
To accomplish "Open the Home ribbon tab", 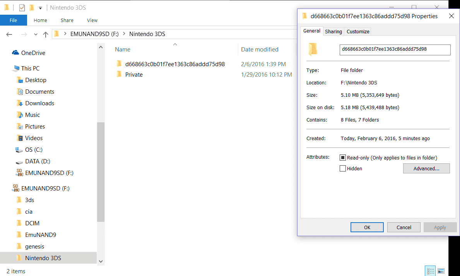I will pos(40,20).
